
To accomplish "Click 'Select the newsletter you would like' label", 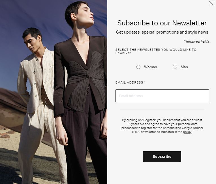I will [156, 51].
